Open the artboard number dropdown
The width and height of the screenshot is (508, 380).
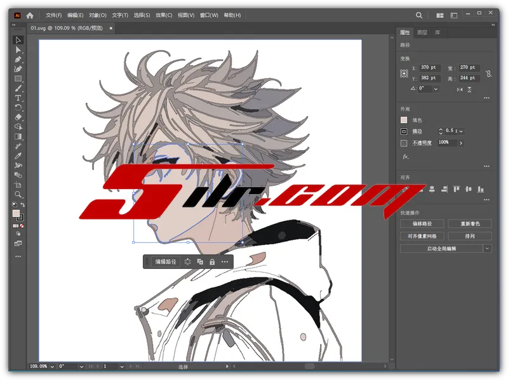point(122,367)
